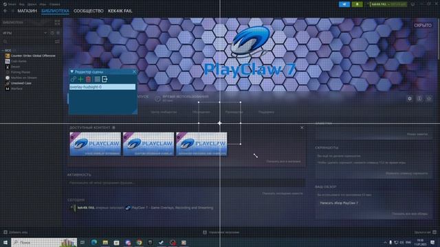Open the second PlayClaw DLC thumbnail
The height and width of the screenshot is (247, 440).
[148, 144]
